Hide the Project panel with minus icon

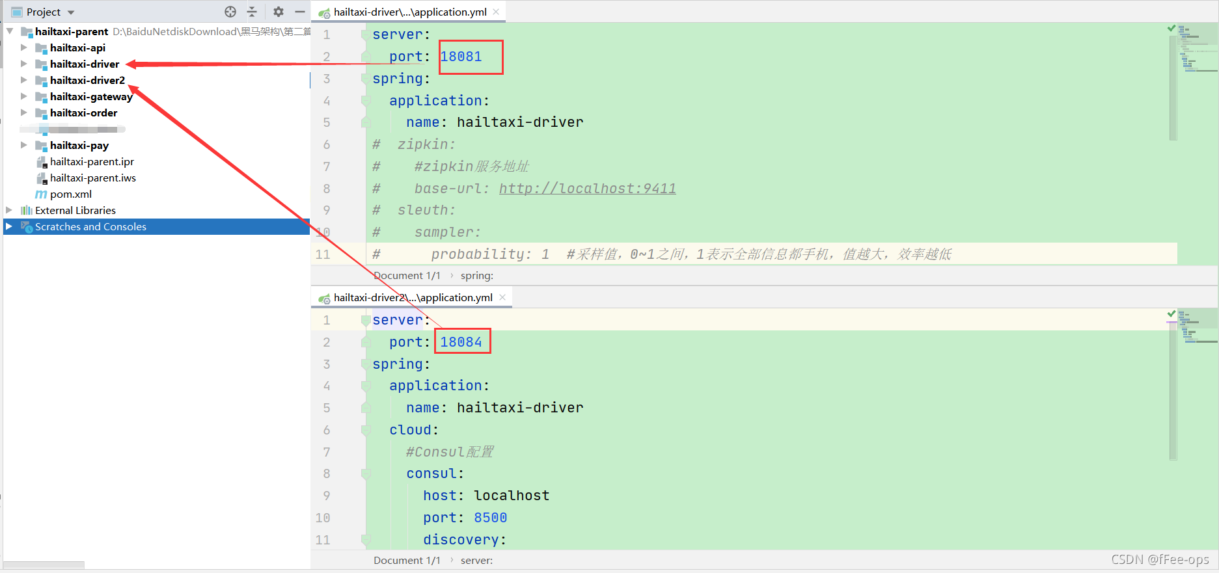click(300, 12)
